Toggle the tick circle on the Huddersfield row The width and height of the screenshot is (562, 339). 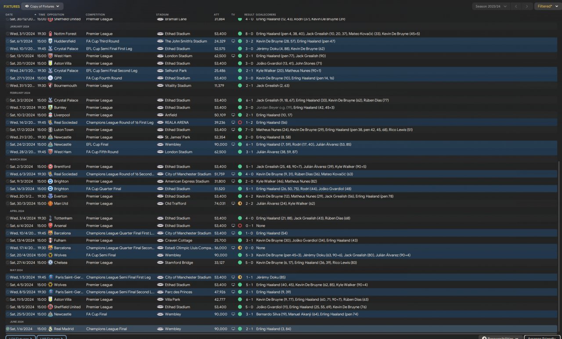click(7, 41)
